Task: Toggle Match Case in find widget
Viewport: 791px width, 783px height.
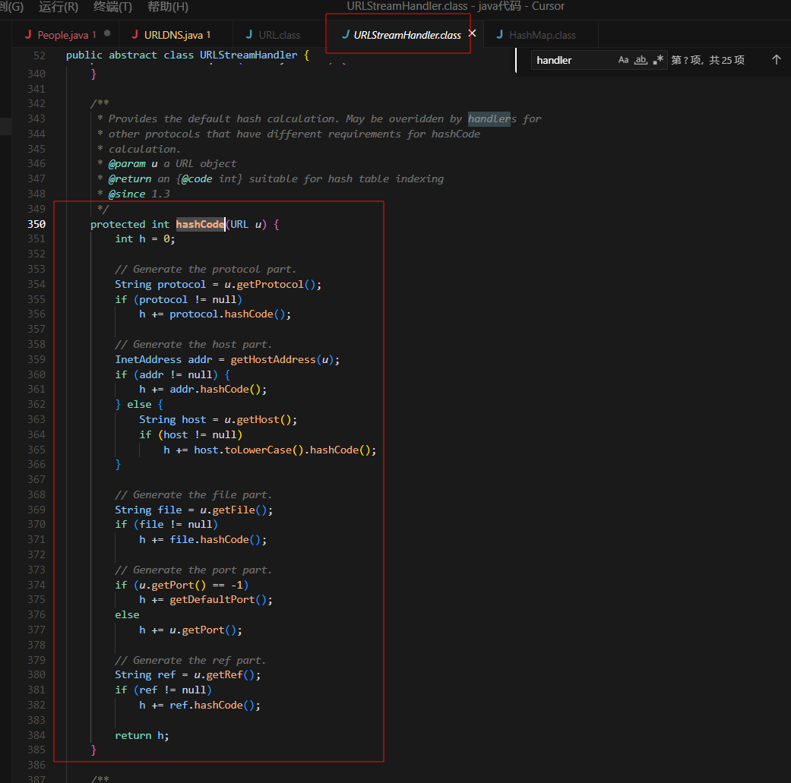Action: click(x=623, y=60)
